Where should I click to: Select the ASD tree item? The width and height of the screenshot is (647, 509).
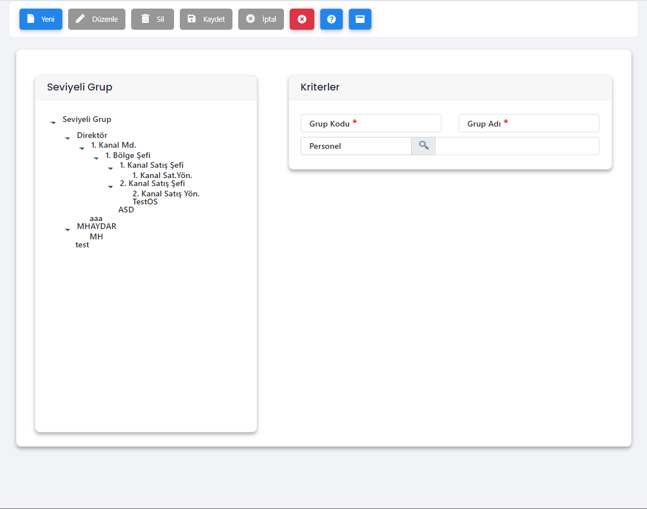(126, 210)
